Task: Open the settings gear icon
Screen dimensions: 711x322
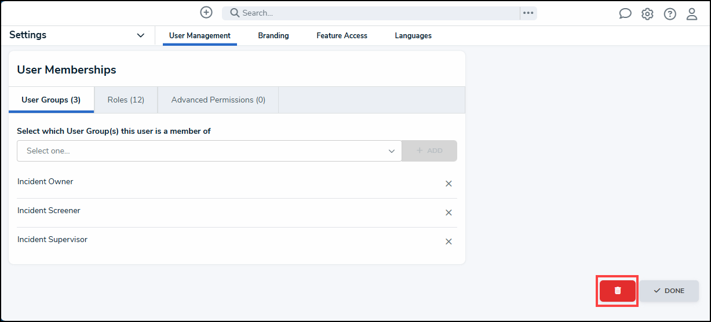Action: [x=647, y=14]
